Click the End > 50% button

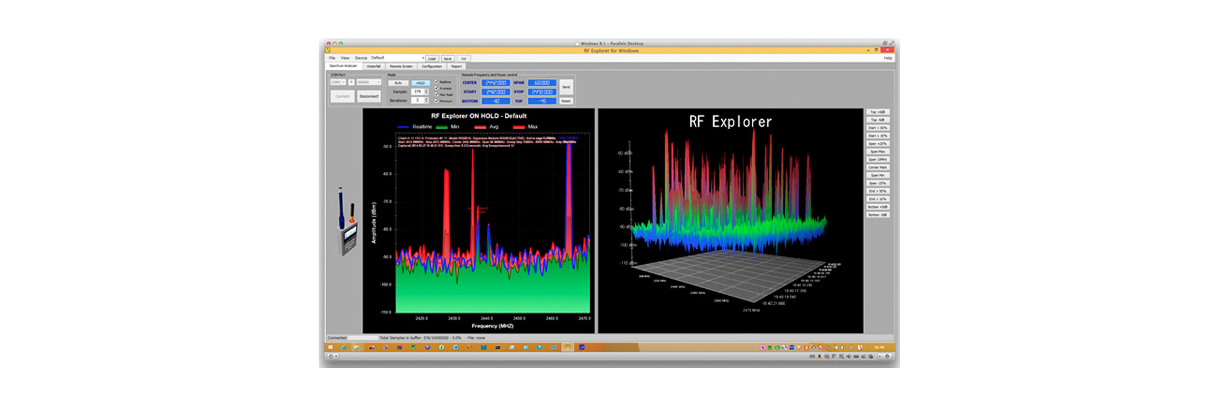pyautogui.click(x=878, y=191)
